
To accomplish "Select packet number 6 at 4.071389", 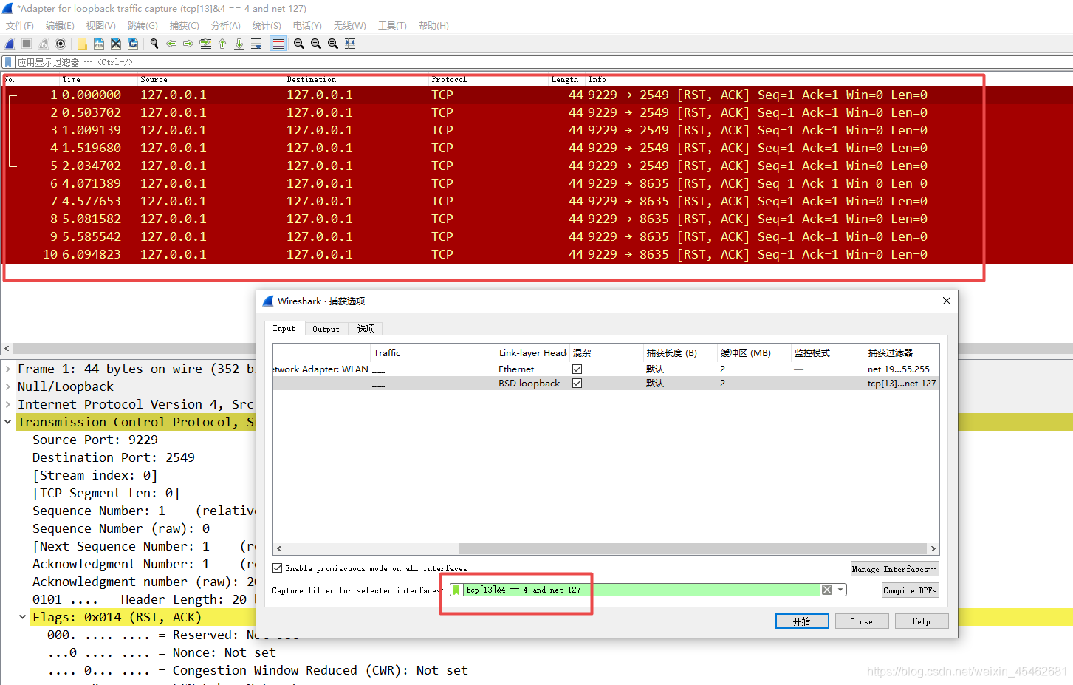I will 538,183.
